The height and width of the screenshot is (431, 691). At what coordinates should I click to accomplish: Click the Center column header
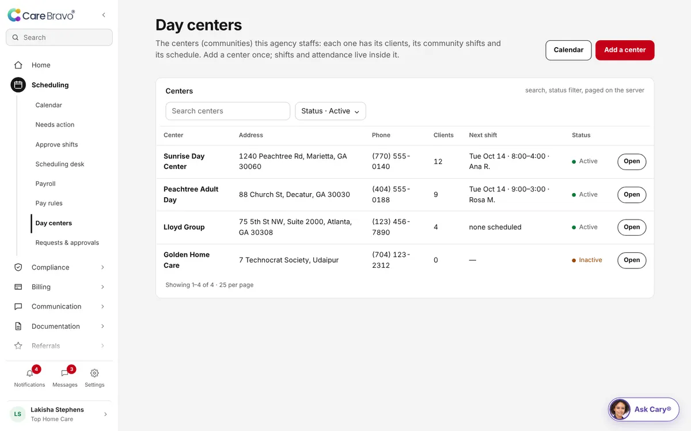173,135
